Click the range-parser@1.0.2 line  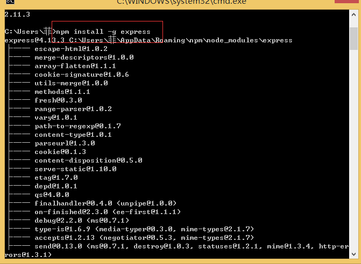click(73, 109)
